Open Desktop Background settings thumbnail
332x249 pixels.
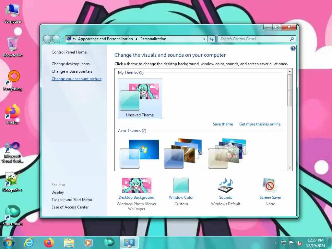[136, 185]
